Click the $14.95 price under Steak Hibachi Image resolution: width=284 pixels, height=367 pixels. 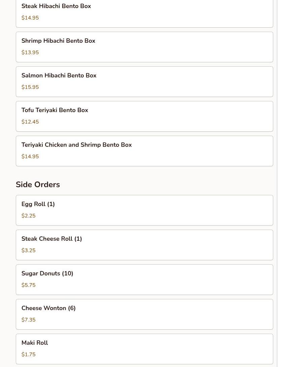coord(30,18)
